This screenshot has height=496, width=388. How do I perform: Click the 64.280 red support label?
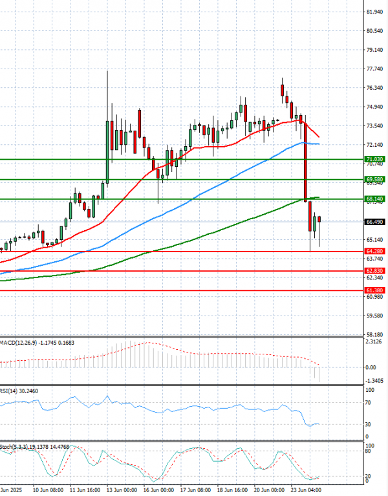pyautogui.click(x=374, y=251)
